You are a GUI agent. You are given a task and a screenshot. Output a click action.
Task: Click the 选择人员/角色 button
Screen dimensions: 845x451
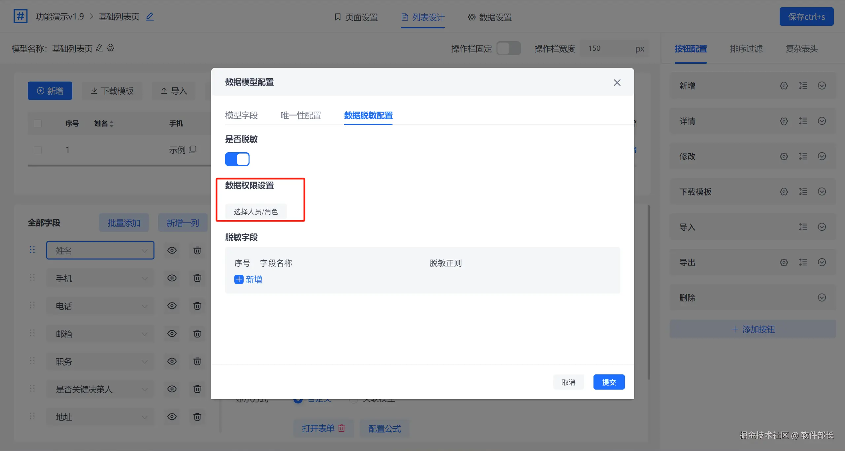click(256, 212)
